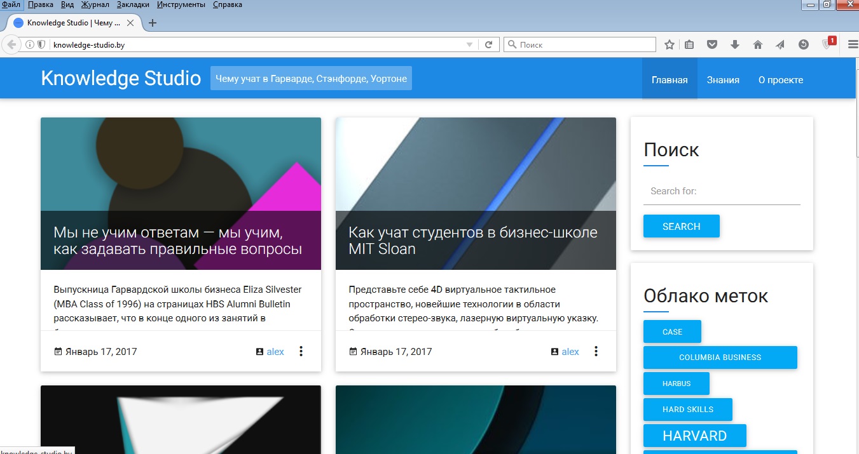Open the Pocket save icon
Image resolution: width=859 pixels, height=454 pixels.
(x=713, y=44)
